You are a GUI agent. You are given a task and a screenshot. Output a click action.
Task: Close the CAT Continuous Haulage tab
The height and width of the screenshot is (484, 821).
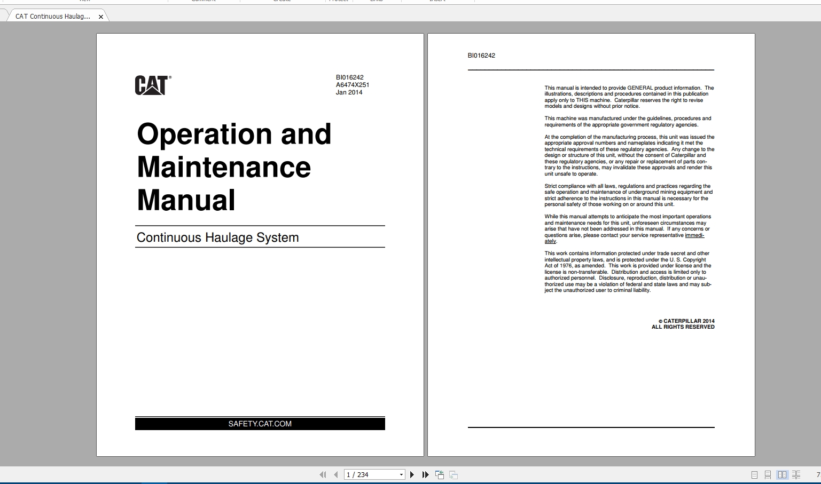(101, 17)
